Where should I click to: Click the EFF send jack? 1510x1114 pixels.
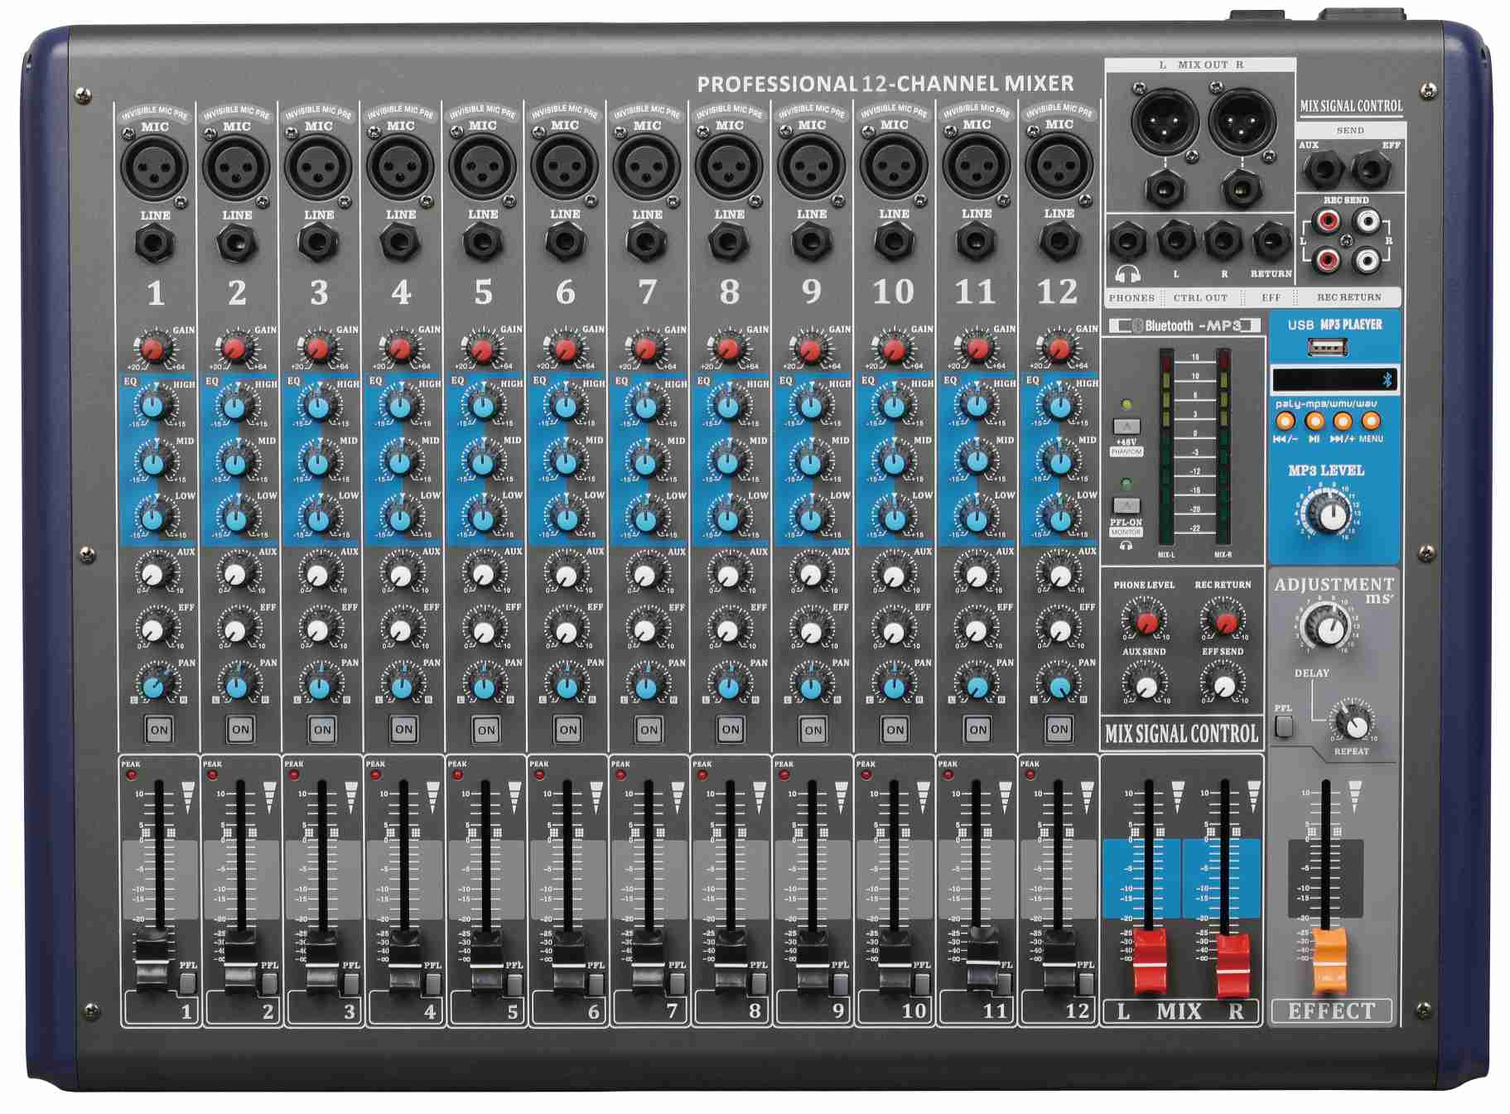click(x=1371, y=170)
